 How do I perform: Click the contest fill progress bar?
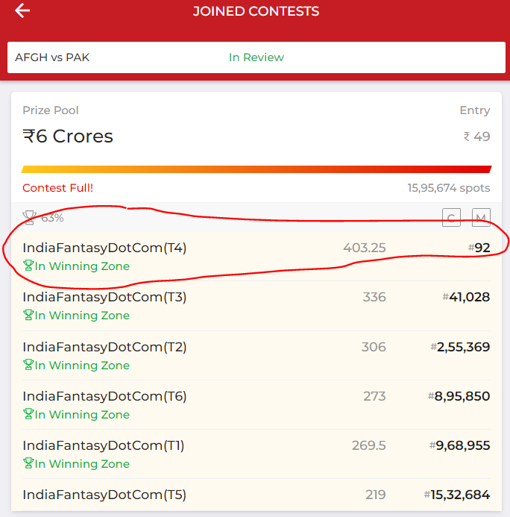pos(256,169)
